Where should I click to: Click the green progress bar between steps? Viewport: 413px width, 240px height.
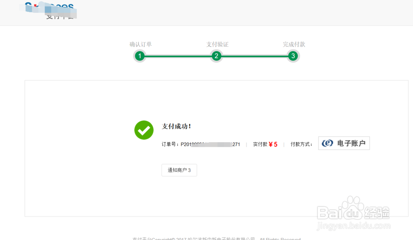click(x=178, y=56)
